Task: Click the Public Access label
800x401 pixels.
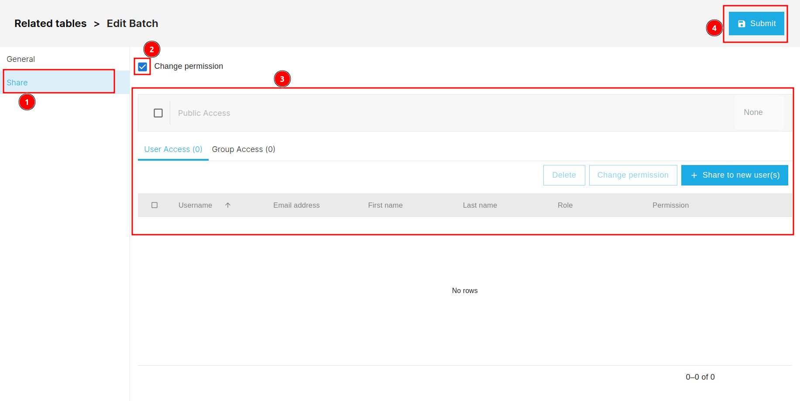Action: [204, 113]
